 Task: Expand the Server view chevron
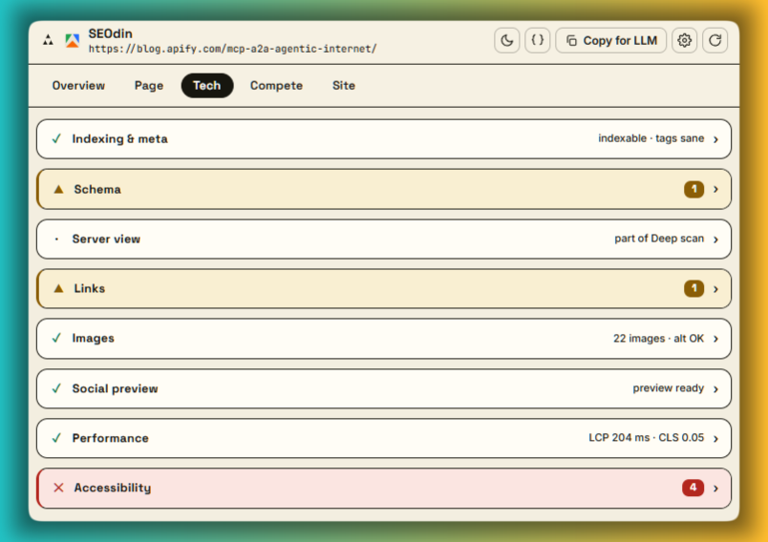coord(715,240)
